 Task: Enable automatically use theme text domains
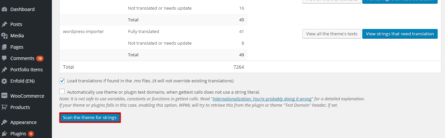[62, 92]
